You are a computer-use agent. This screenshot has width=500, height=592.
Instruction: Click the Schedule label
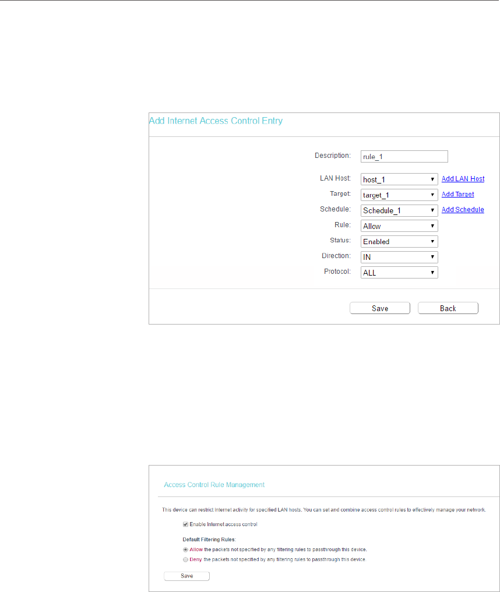click(x=335, y=209)
